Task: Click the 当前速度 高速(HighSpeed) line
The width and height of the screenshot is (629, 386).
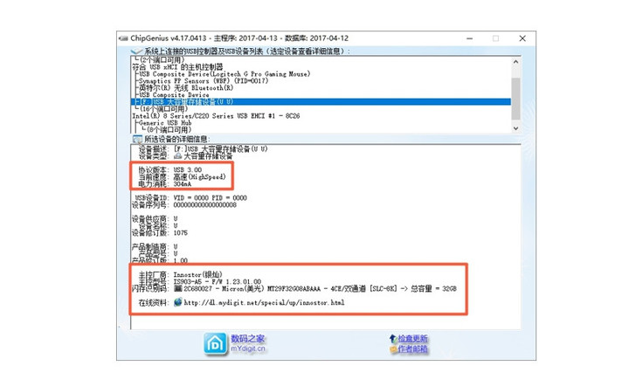Action: coord(182,176)
